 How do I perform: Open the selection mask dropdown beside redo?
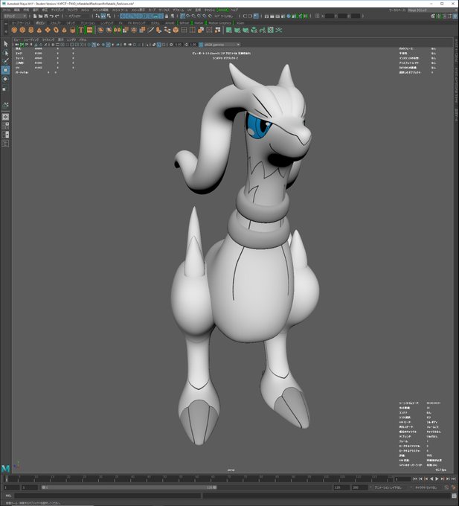point(77,16)
